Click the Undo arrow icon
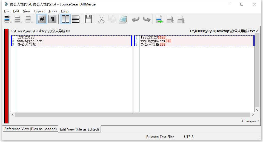 136,19
